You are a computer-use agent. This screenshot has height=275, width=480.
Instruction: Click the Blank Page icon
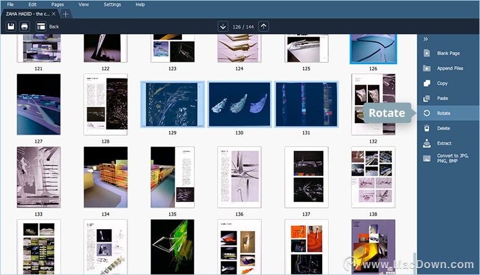(427, 53)
